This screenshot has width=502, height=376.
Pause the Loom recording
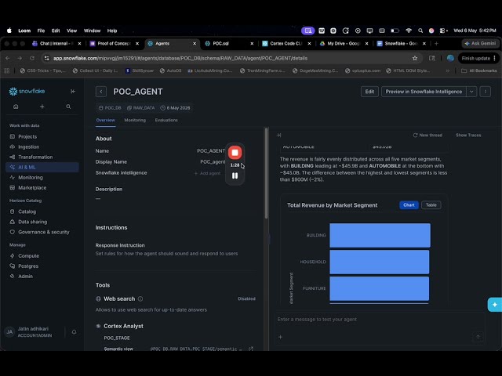point(235,175)
